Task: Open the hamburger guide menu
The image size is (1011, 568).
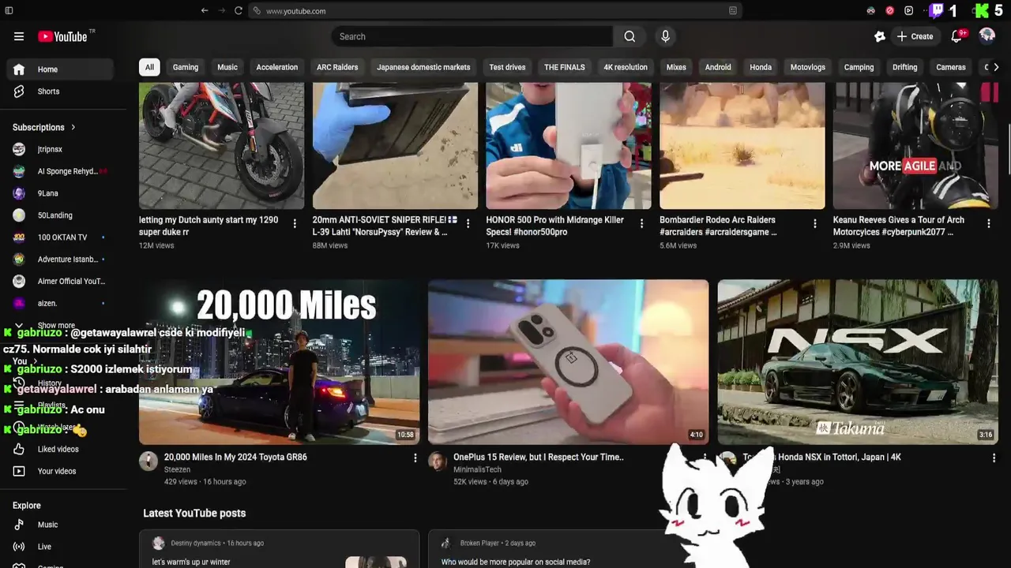Action: point(19,36)
